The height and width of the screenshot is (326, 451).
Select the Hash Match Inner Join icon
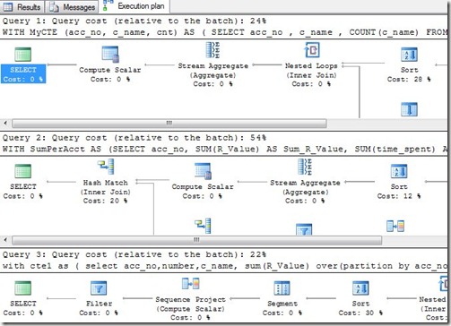pos(106,167)
